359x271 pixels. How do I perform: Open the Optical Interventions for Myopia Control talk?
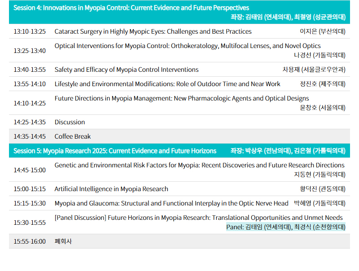pos(188,46)
